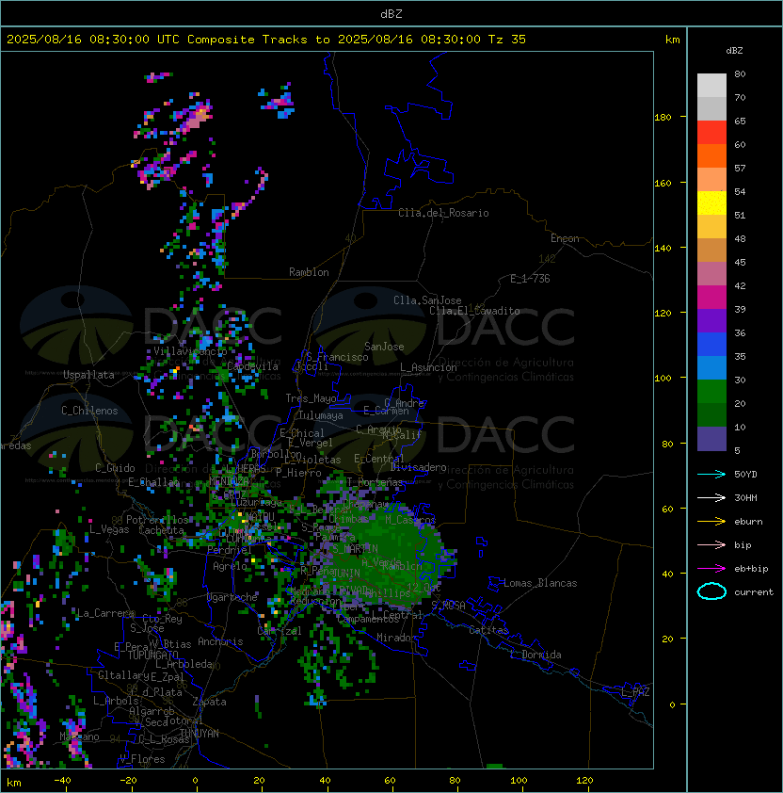Click the cyan 50YD arrow in the legend
Viewport: 783px width, 793px height.
click(711, 474)
